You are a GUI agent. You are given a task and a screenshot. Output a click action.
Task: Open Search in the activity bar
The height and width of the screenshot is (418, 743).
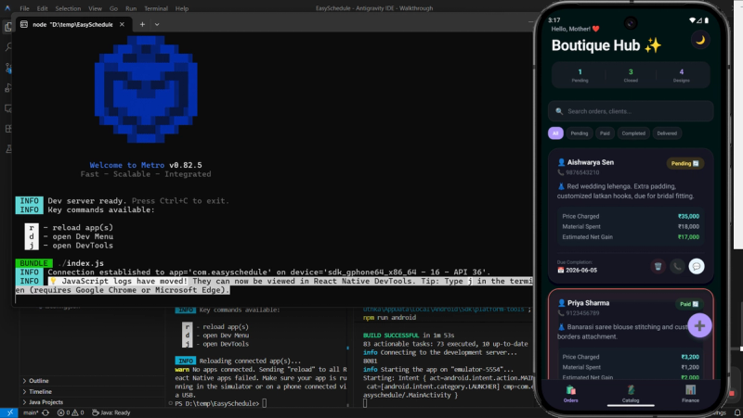(7, 47)
